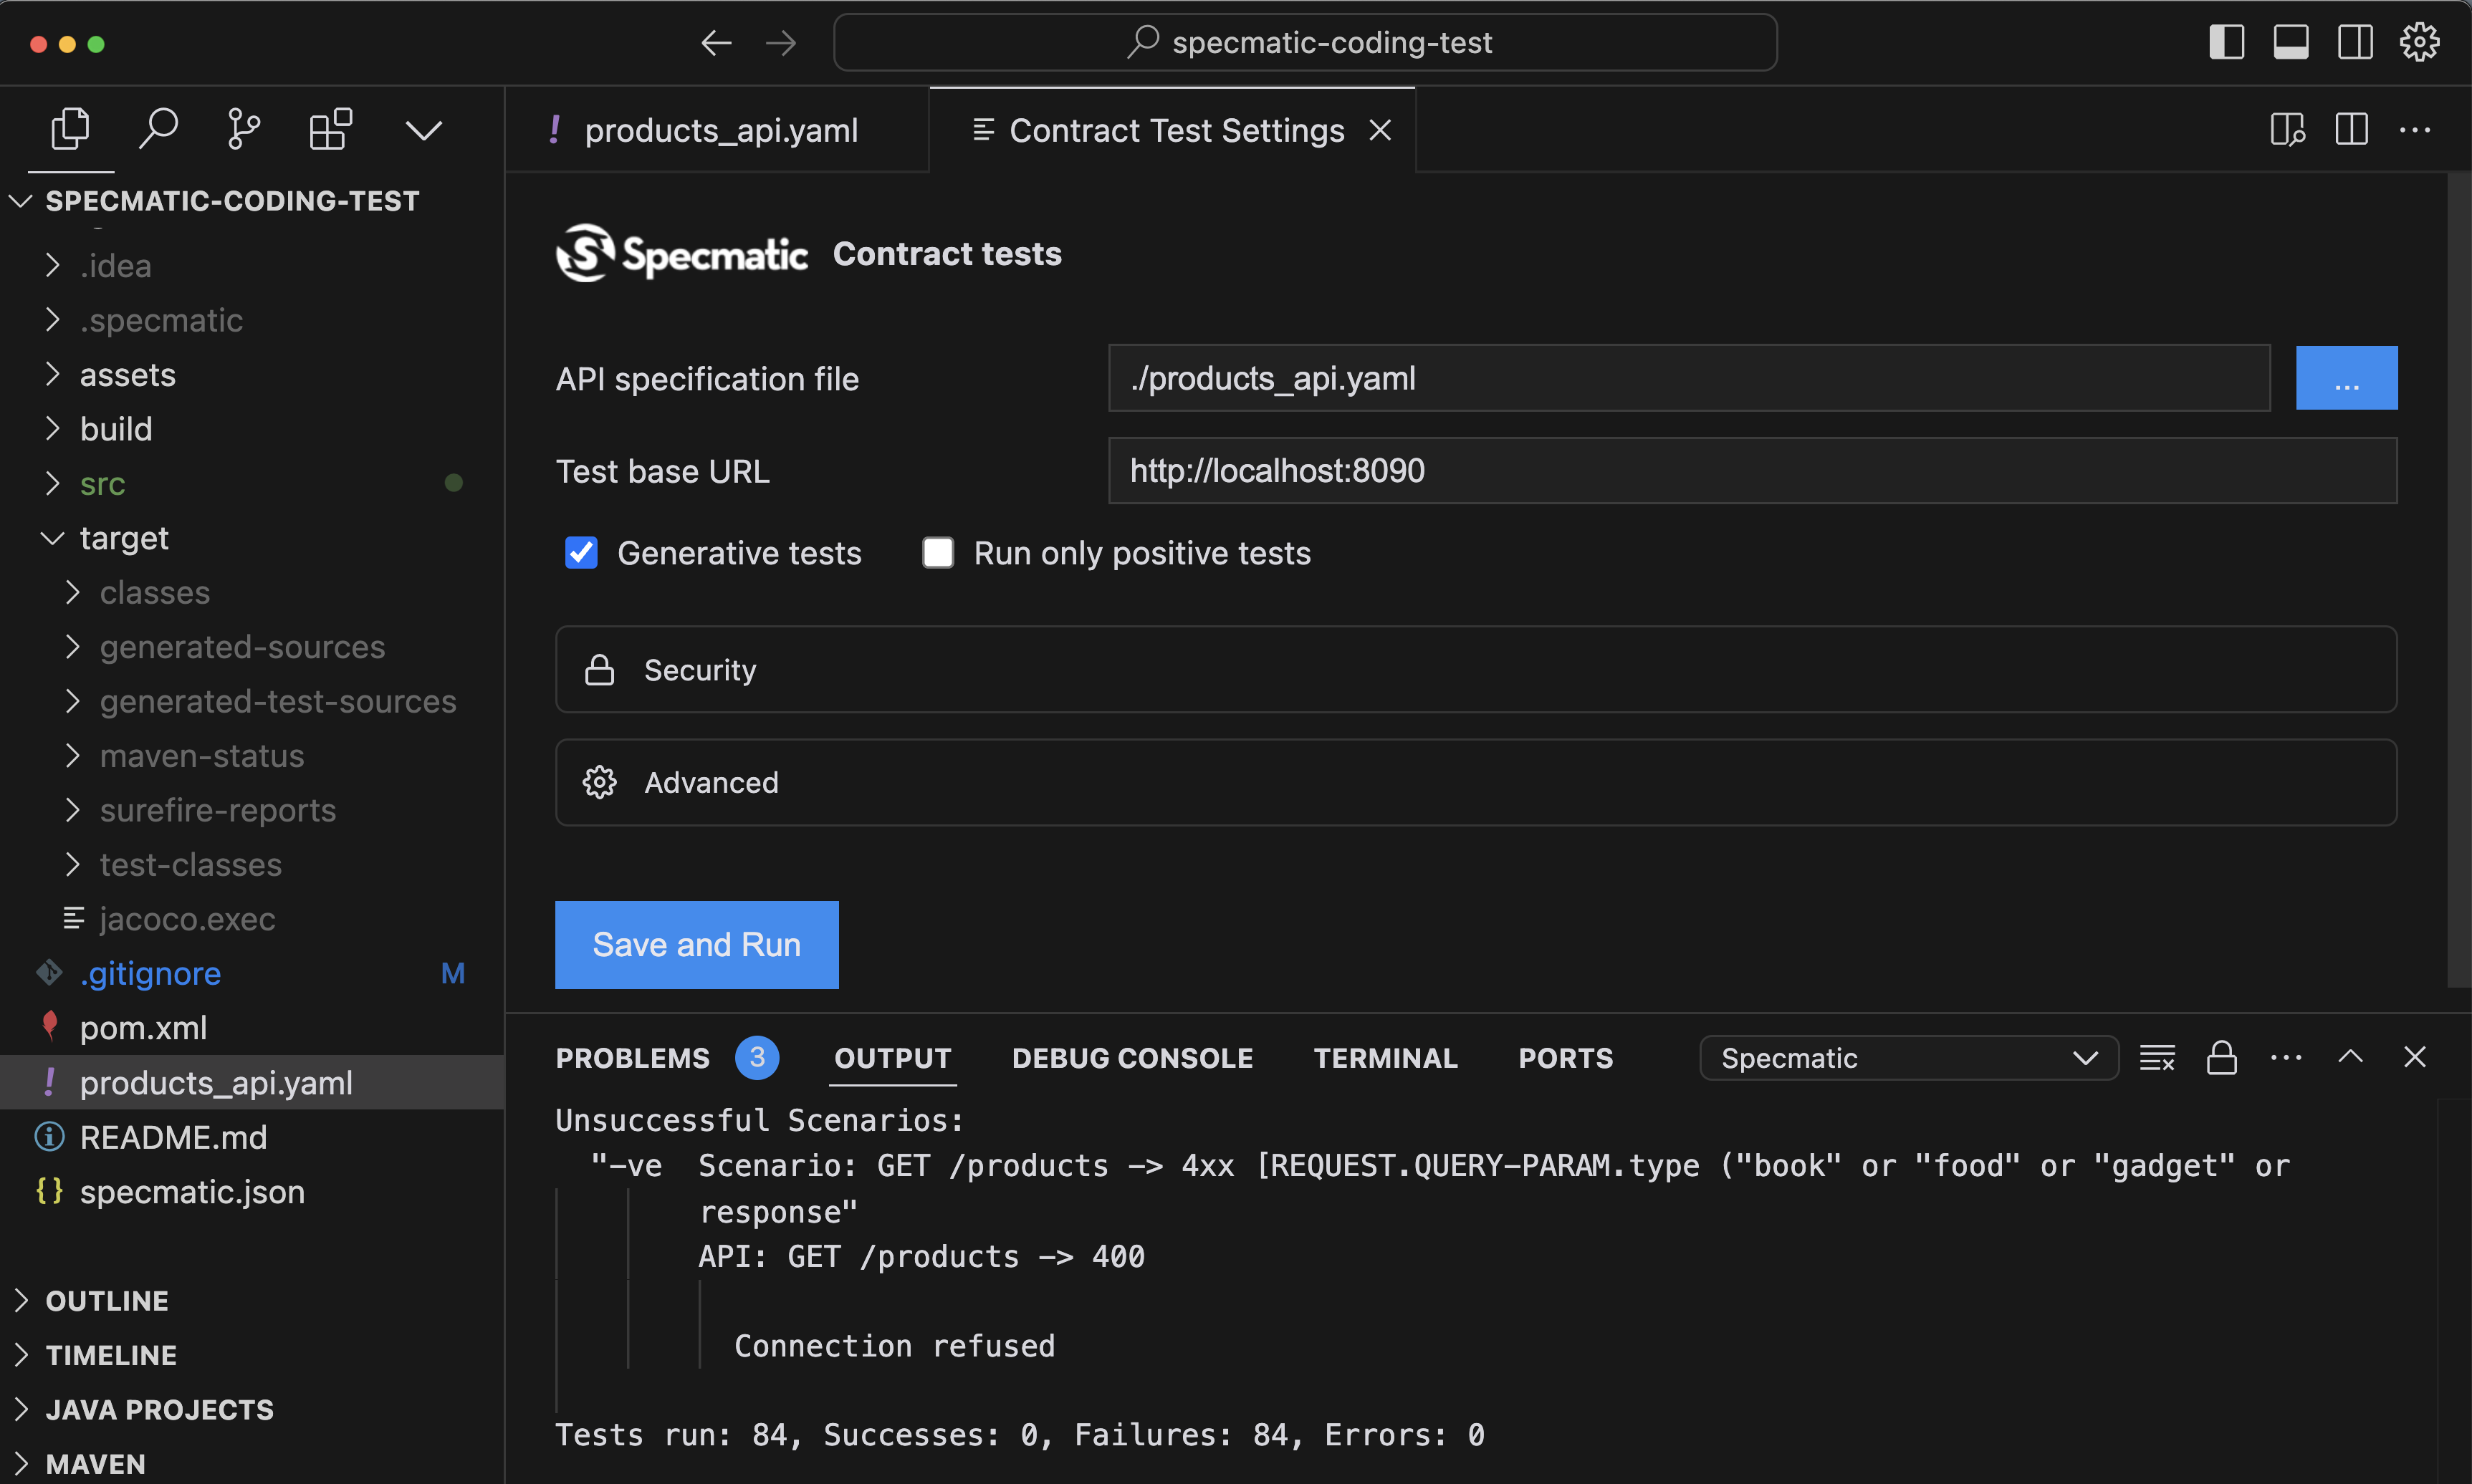This screenshot has height=1484, width=2472.
Task: Click Save and Run button
Action: 697,944
